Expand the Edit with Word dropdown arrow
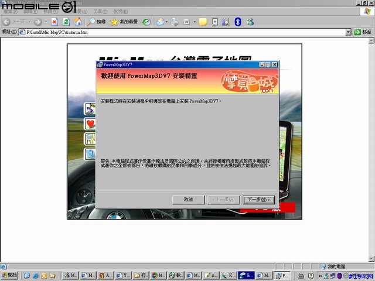Screen dimensions: 375x281 click(195, 22)
